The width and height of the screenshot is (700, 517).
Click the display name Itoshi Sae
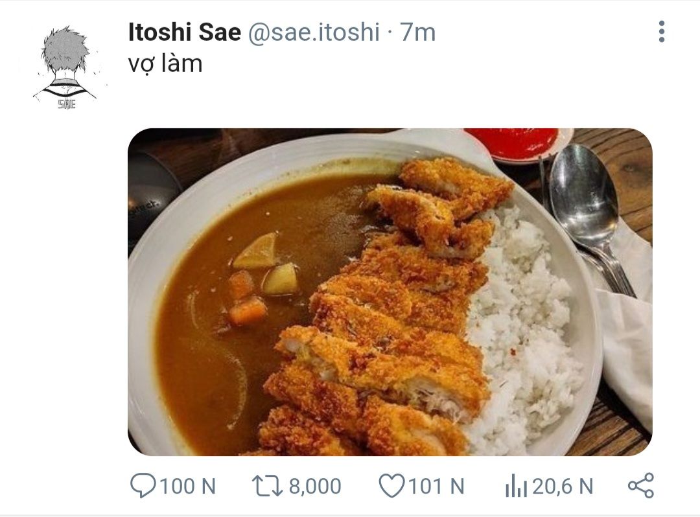point(184,32)
